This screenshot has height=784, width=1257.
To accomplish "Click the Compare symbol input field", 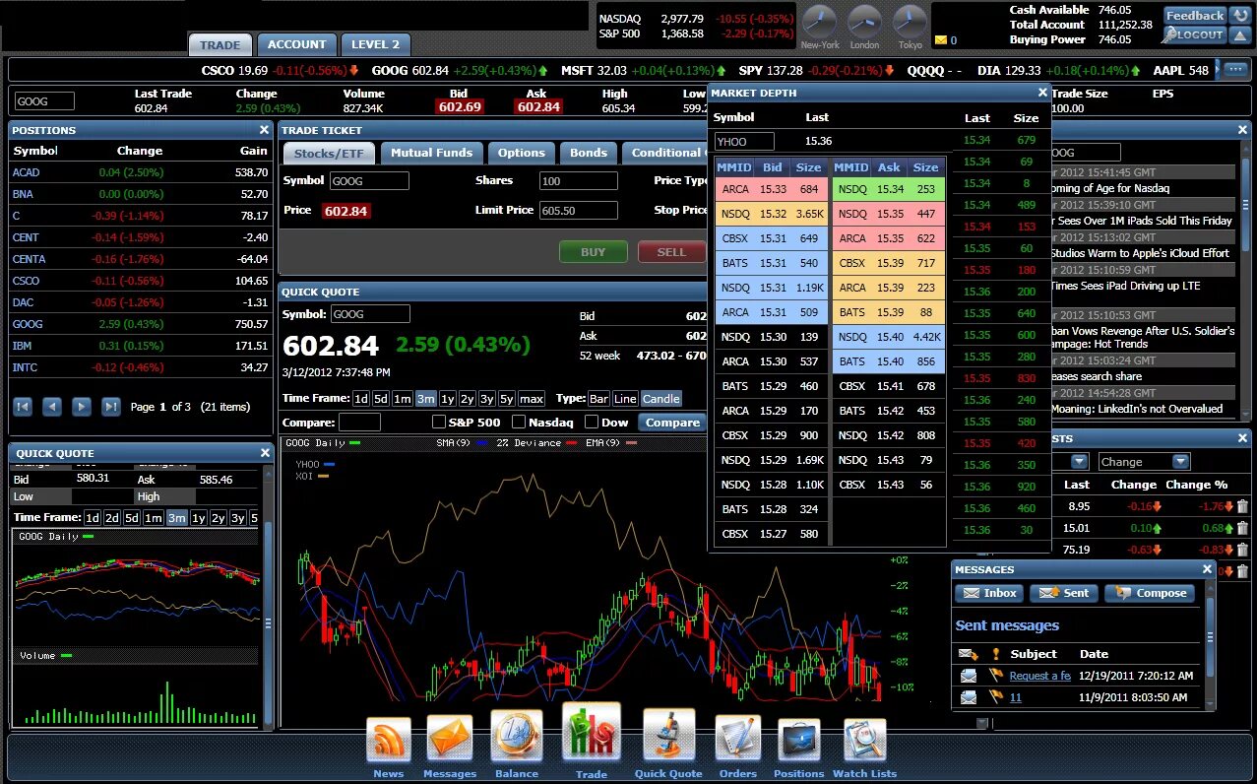I will [359, 423].
